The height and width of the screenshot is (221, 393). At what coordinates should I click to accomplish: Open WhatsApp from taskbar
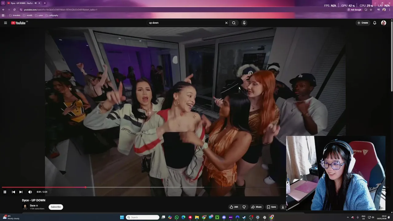tap(177, 217)
